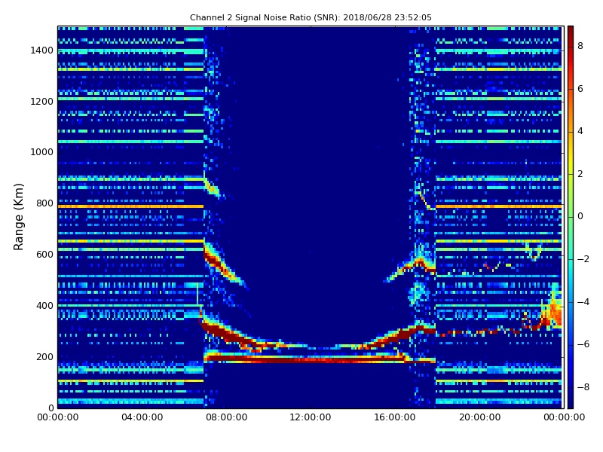This screenshot has height=452, width=603.
Task: Click the 1200 range-axis tick label
Action: click(42, 102)
